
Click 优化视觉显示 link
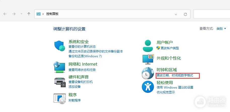(x=166, y=92)
